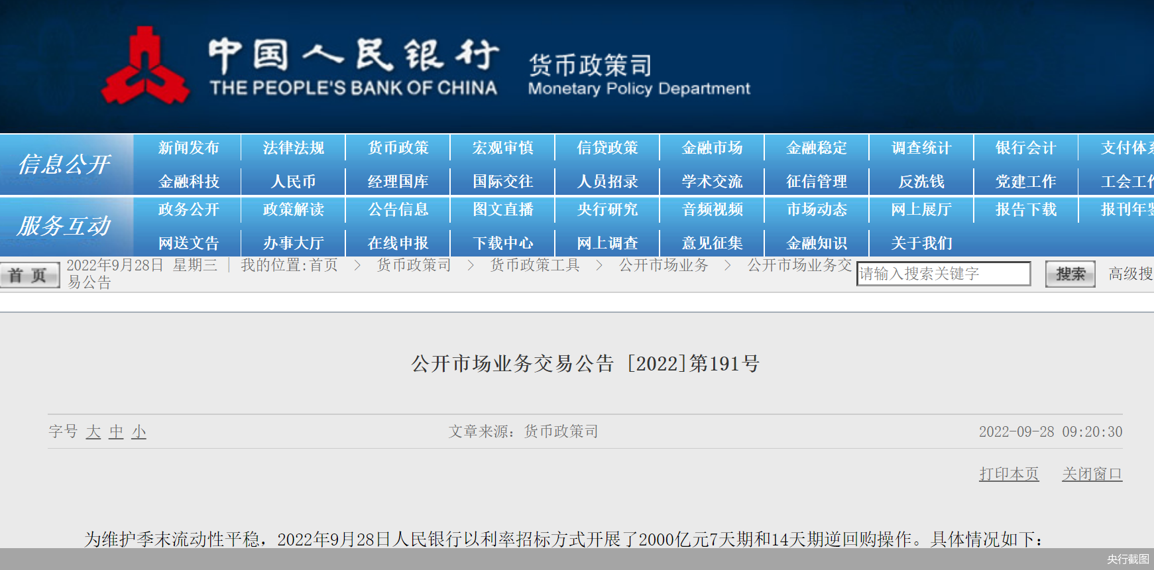Click 关闭窗口 close window link
1154x570 pixels.
(1092, 474)
